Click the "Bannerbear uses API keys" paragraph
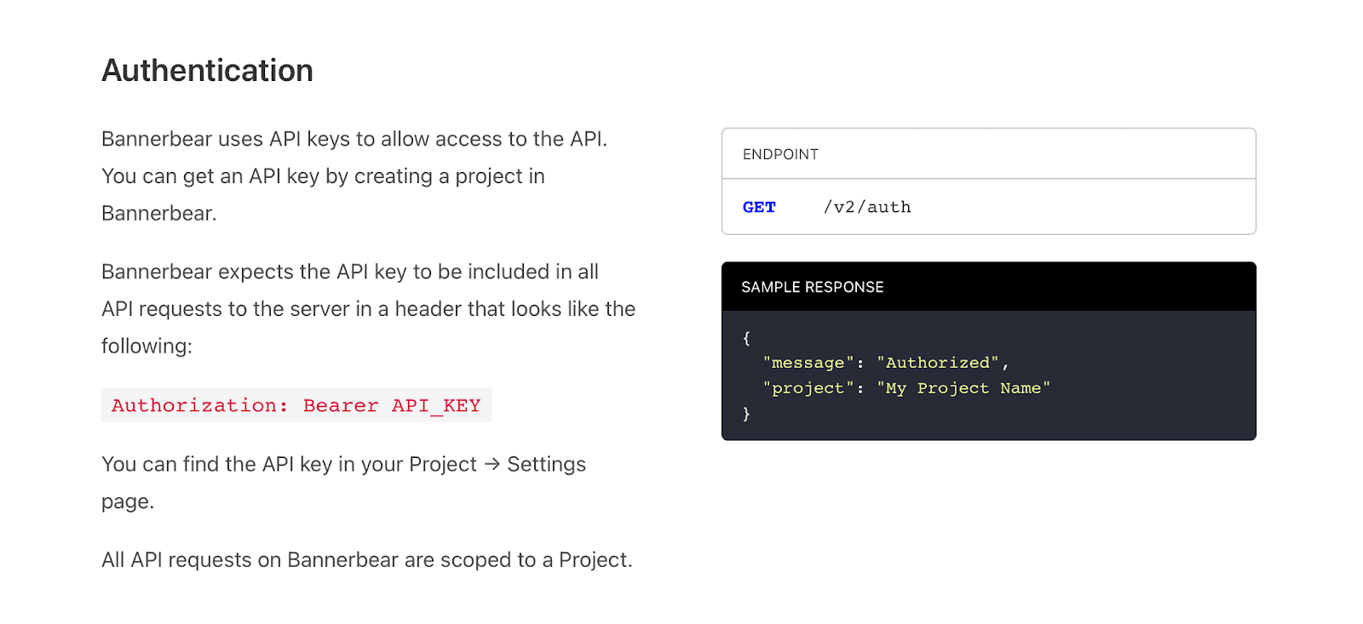The image size is (1363, 624). [x=354, y=176]
